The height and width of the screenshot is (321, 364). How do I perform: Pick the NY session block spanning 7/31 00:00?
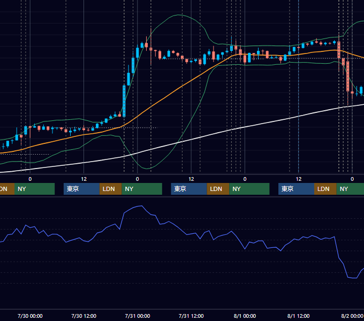(x=142, y=189)
